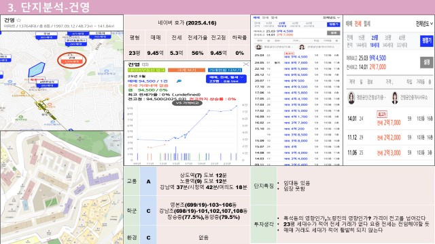This screenshot has height=244, width=435.
Task: Select 33평 340세대 filter in sales-list panel
Action: point(295,24)
